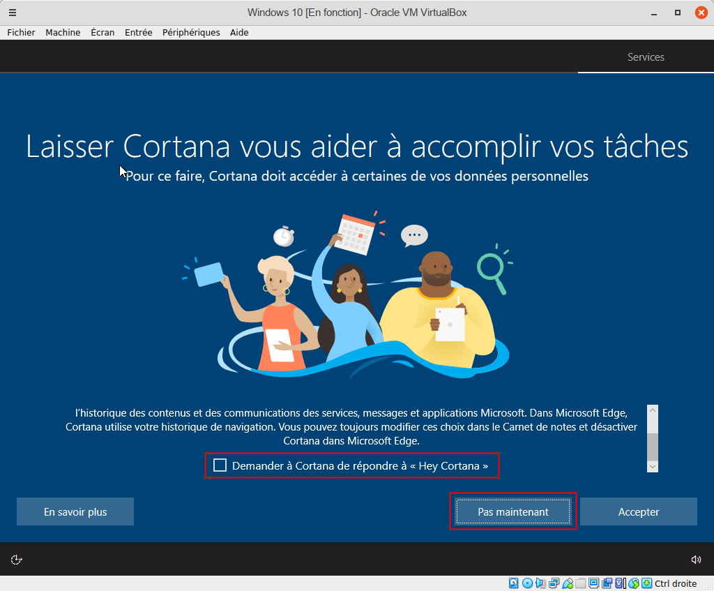
Task: Click the keyboard capture green arrow icon
Action: (646, 583)
